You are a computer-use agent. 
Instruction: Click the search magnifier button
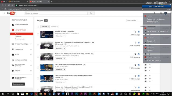point(91,13)
